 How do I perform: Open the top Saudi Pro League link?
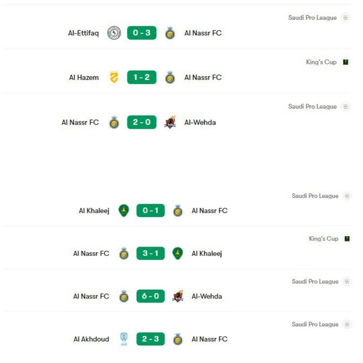coord(313,18)
